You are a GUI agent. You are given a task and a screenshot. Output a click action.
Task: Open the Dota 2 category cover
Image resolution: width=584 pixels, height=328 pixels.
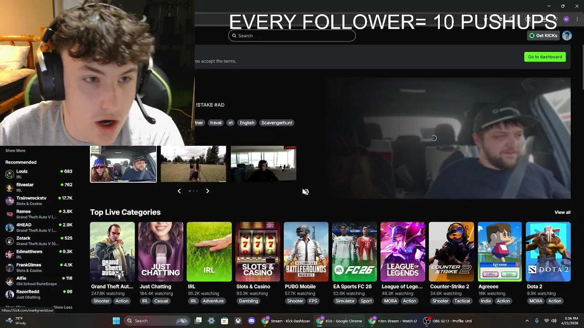[x=548, y=251]
